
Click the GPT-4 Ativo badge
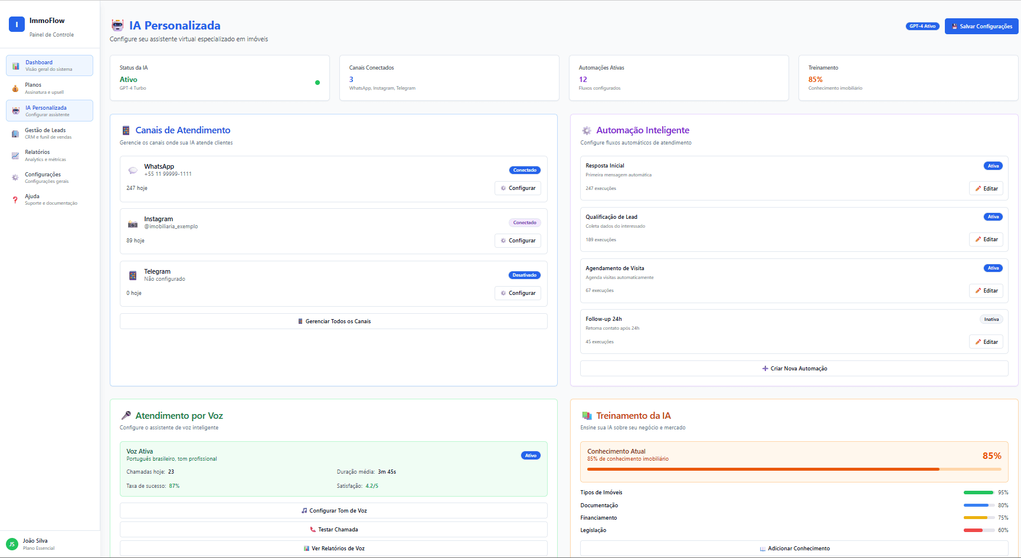[x=922, y=26]
